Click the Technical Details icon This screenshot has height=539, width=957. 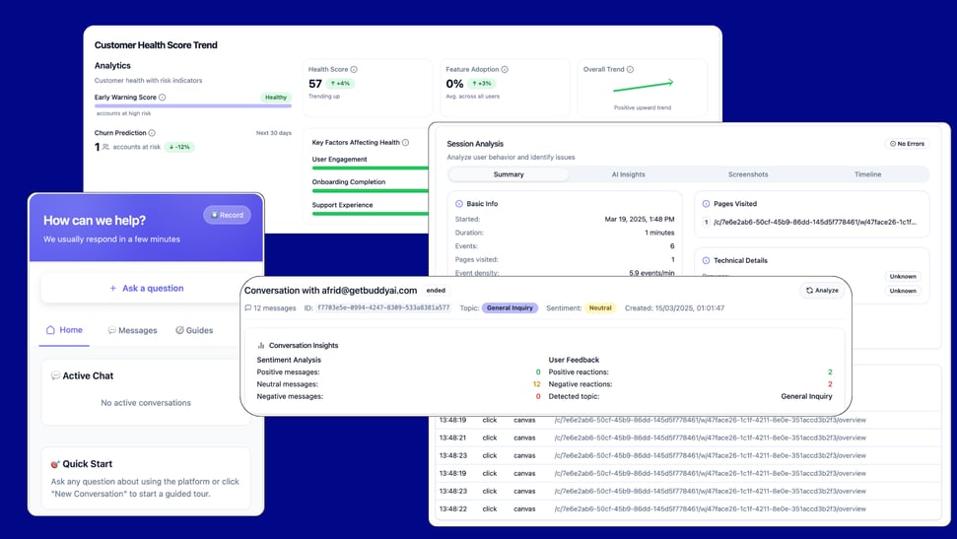706,261
